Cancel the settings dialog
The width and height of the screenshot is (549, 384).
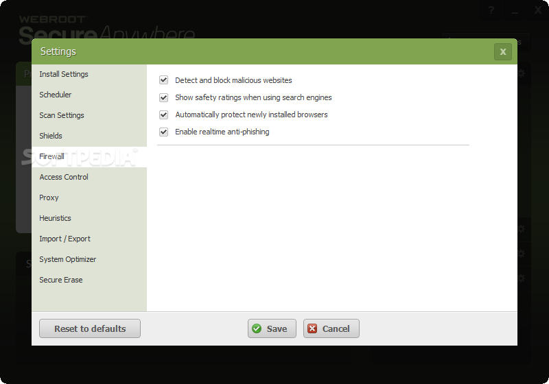click(x=331, y=328)
